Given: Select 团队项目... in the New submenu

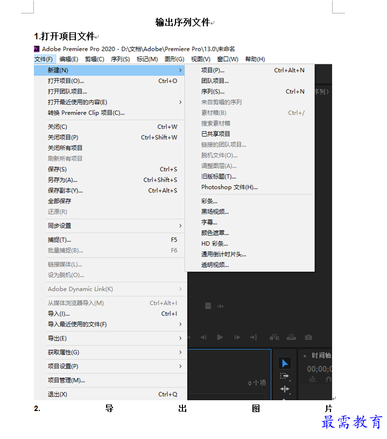Looking at the screenshot, I should click(x=250, y=81).
